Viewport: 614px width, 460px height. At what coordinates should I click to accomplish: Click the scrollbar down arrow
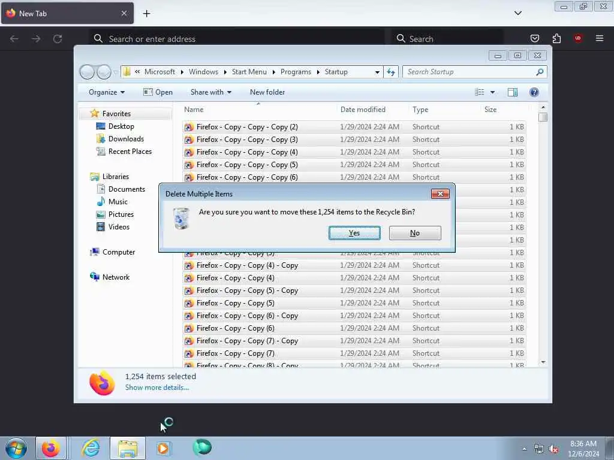click(x=543, y=362)
